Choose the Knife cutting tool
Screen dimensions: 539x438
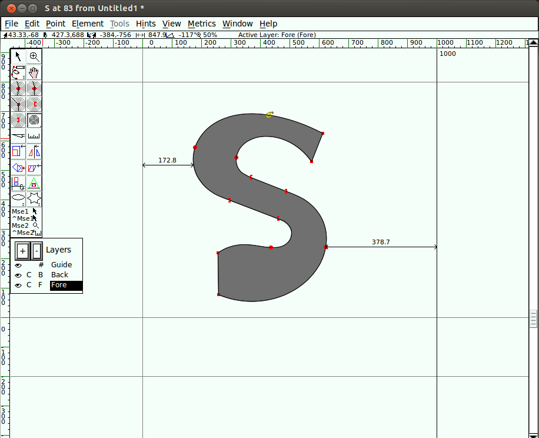point(18,136)
